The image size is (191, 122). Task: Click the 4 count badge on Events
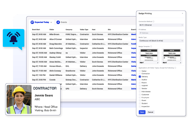(58, 22)
